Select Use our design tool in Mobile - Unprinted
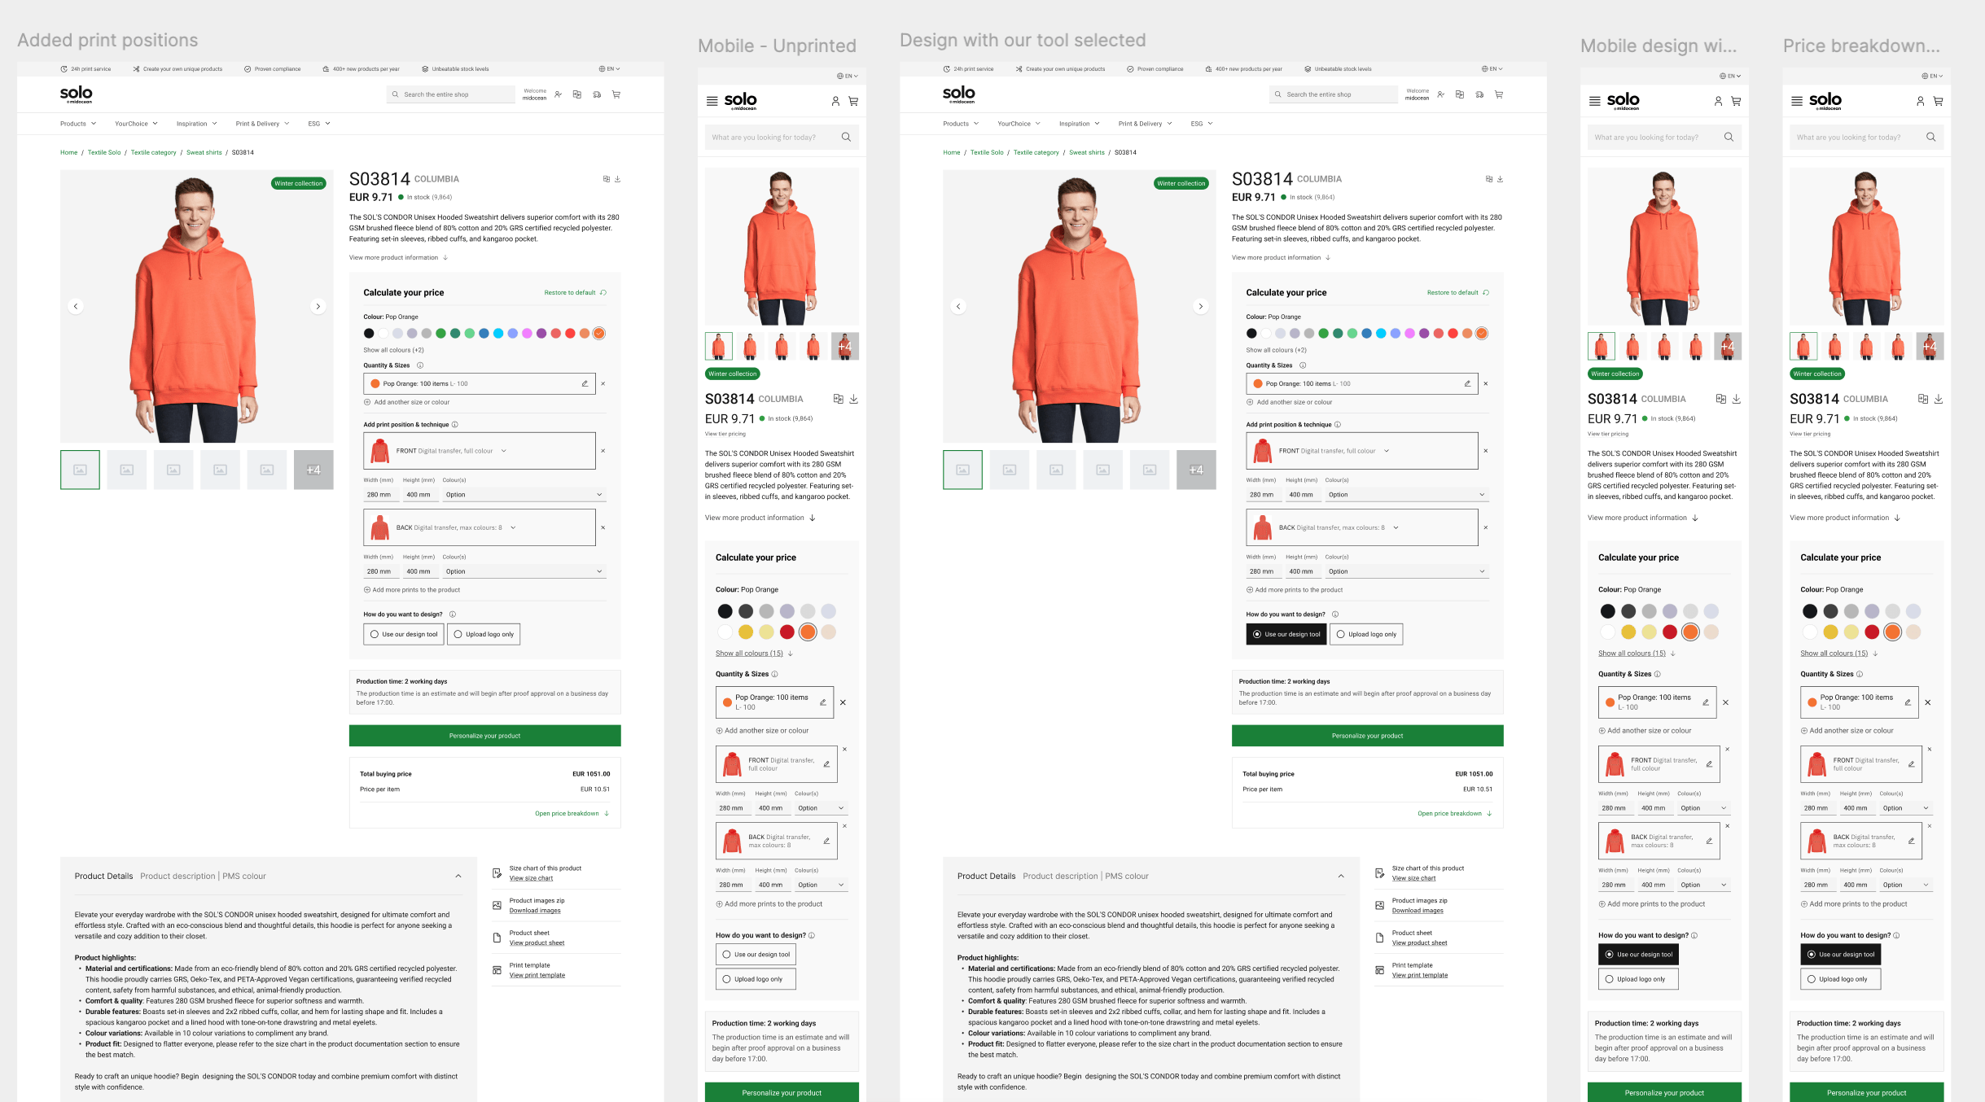Image resolution: width=1985 pixels, height=1102 pixels. point(756,955)
